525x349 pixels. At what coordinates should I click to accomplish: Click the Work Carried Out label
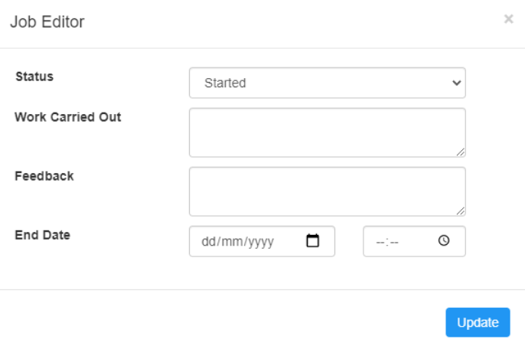pos(67,117)
